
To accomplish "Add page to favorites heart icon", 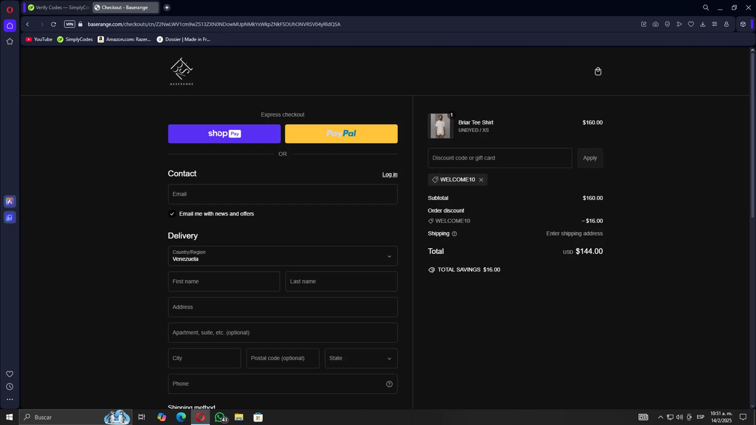I will [x=691, y=24].
